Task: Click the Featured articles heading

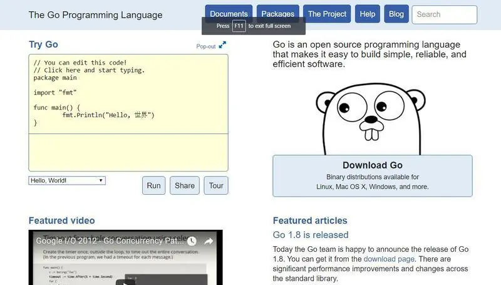Action: tap(310, 220)
